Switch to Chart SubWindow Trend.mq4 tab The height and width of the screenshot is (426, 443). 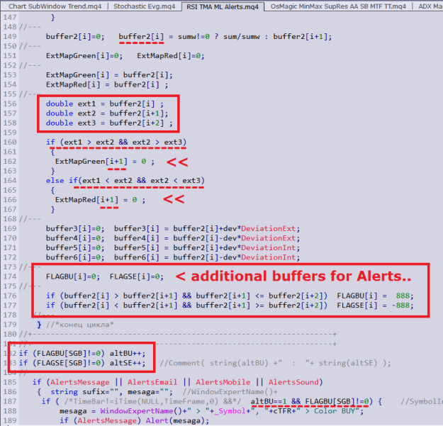click(55, 6)
